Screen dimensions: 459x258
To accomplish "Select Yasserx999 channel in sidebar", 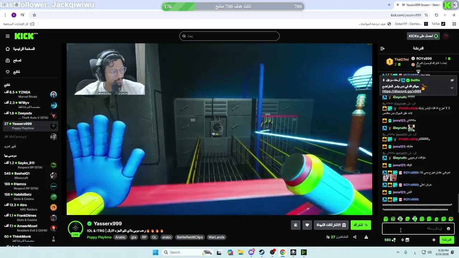I will pos(30,126).
